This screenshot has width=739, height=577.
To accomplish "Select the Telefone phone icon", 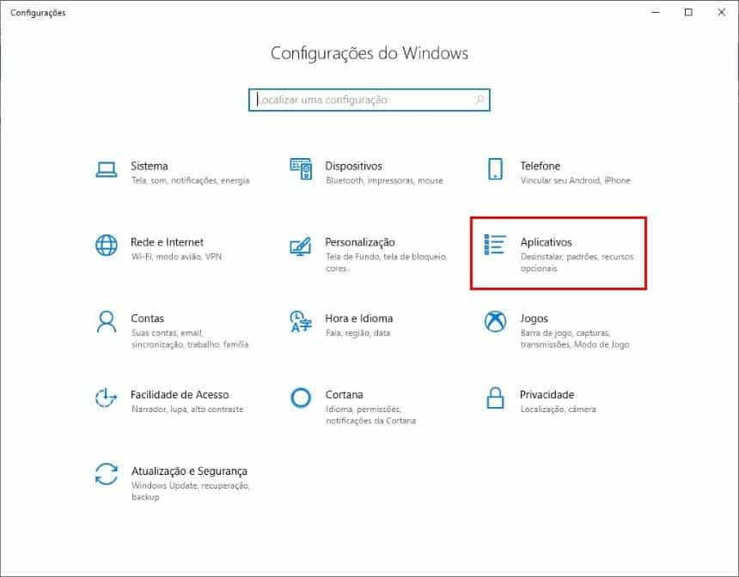I will click(495, 168).
